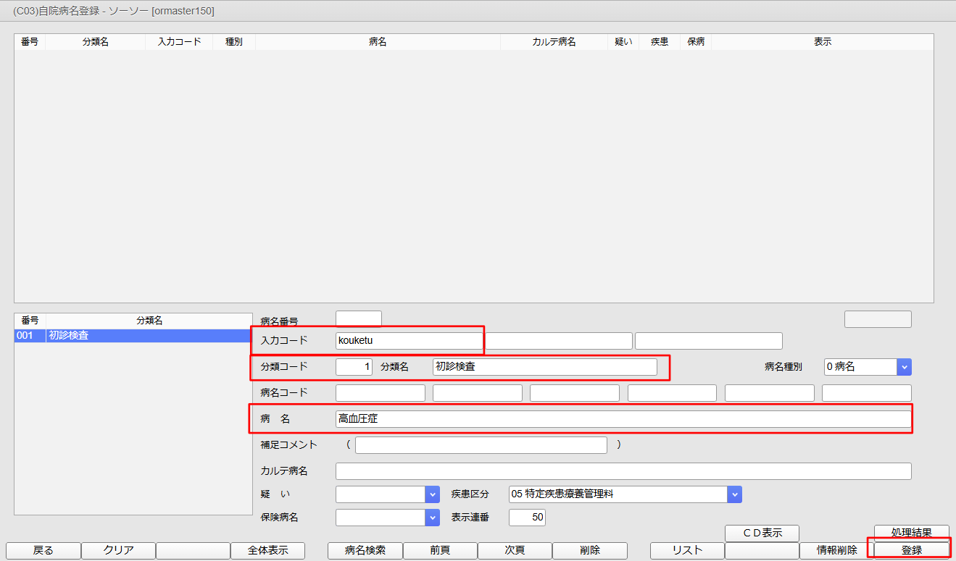Image resolution: width=956 pixels, height=561 pixels.
Task: Open 病名検索 disease name search
Action: pyautogui.click(x=365, y=550)
